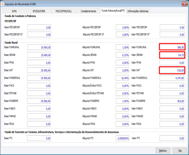Click the Base FUNDEMS field
This screenshot has height=155, width=189.
pyautogui.click(x=39, y=101)
